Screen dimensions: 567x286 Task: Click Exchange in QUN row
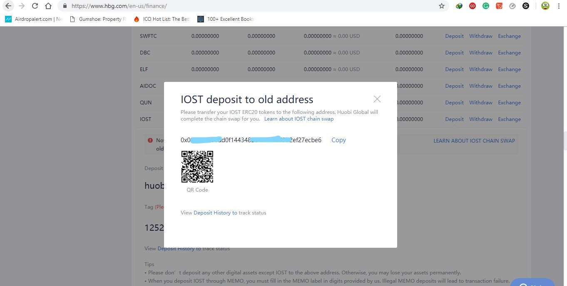pyautogui.click(x=510, y=103)
